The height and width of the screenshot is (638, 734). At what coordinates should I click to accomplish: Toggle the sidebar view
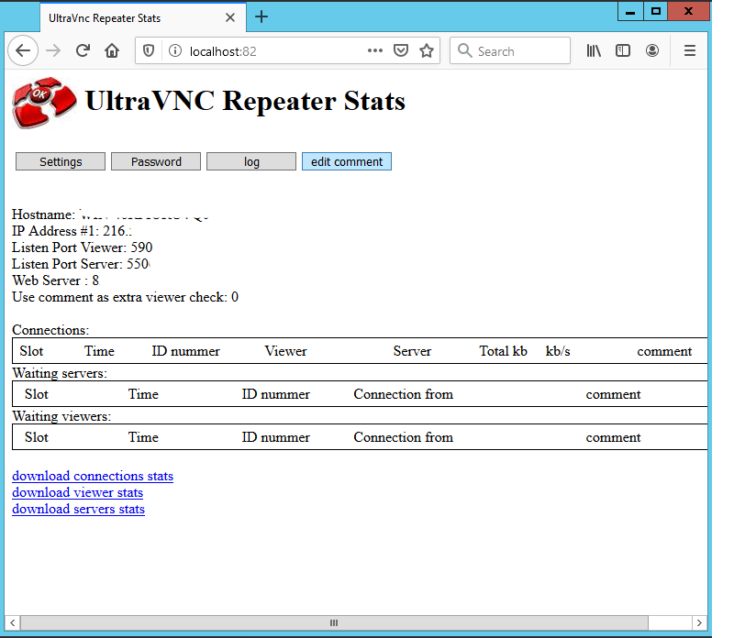click(x=623, y=50)
